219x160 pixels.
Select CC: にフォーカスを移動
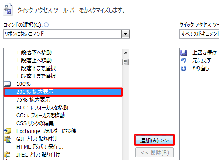click(x=40, y=116)
